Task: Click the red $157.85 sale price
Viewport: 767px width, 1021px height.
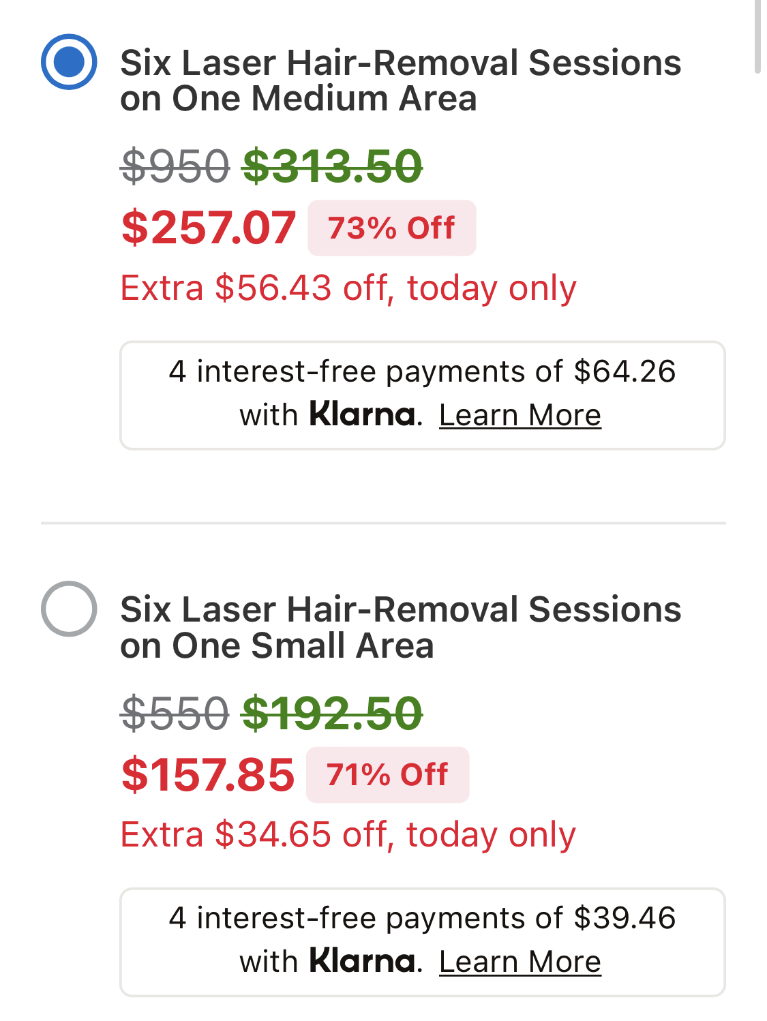Action: [208, 775]
